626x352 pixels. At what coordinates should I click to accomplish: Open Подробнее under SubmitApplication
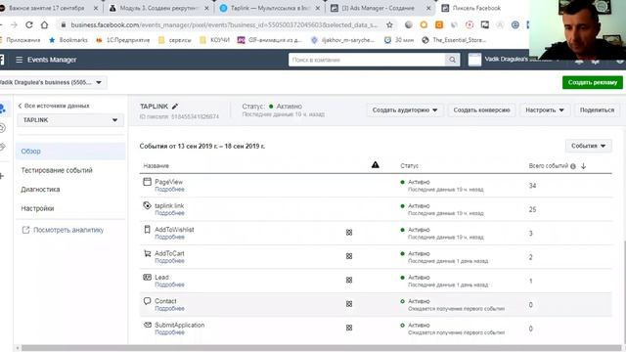169,332
